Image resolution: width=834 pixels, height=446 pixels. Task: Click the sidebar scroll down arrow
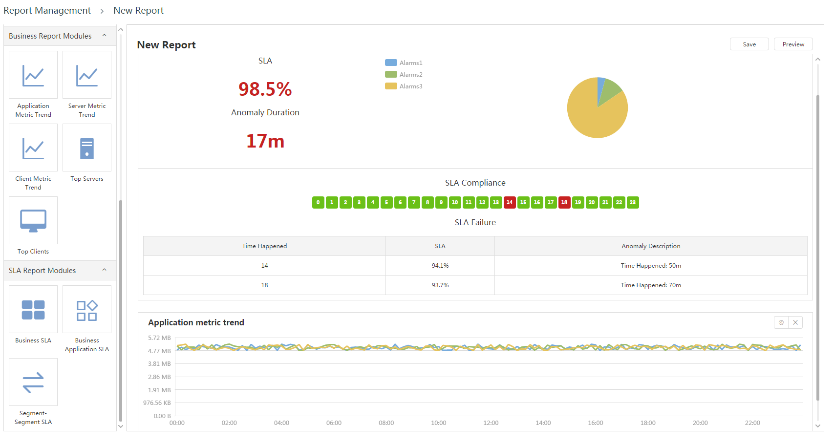coord(121,426)
